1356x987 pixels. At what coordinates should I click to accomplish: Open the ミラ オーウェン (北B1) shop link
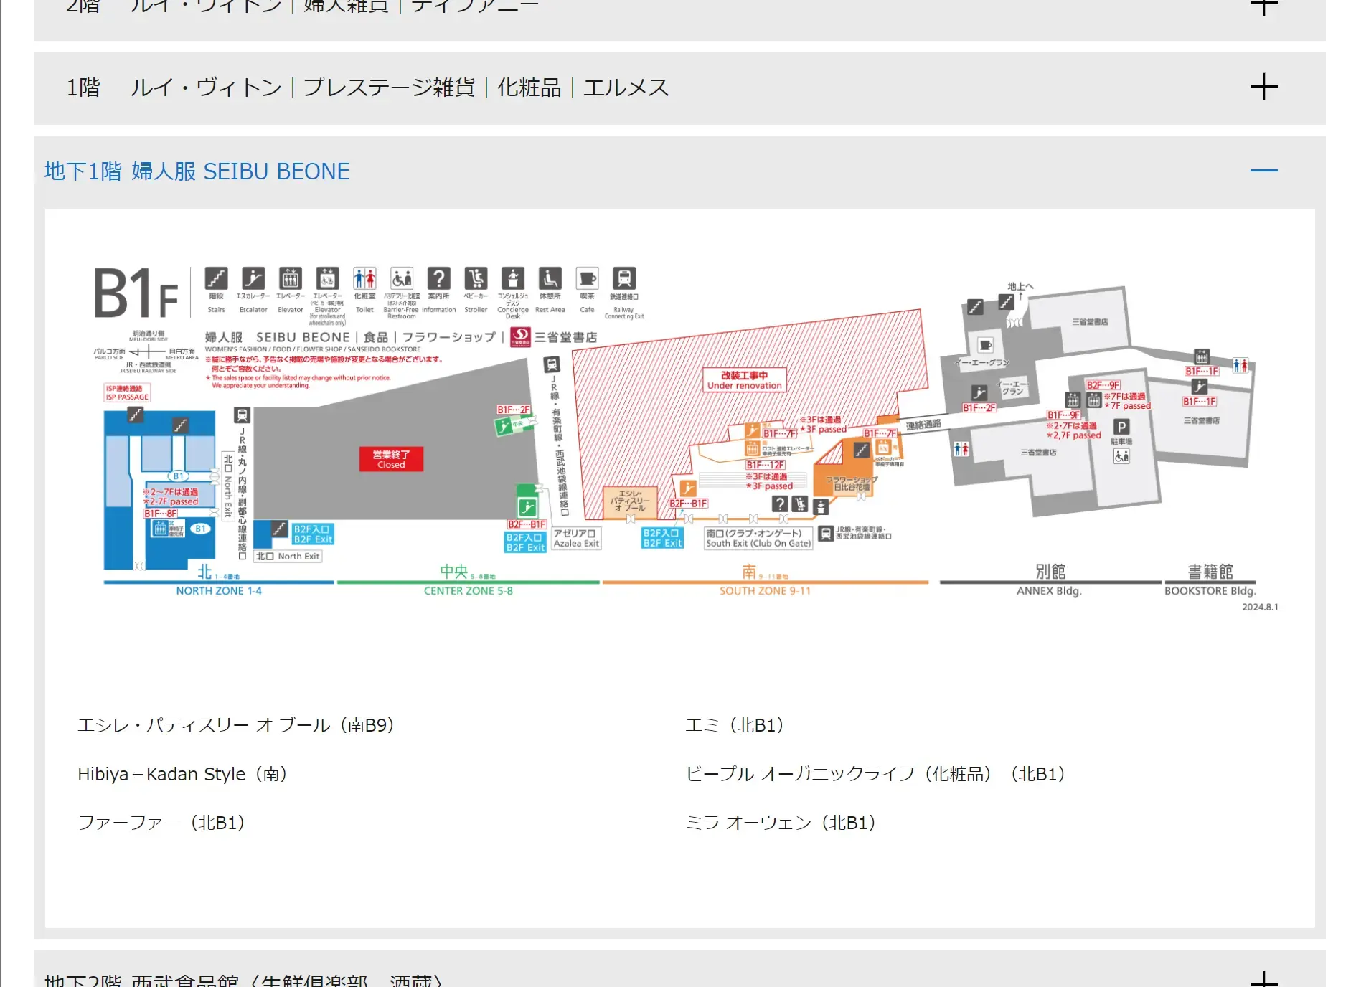[x=780, y=823]
